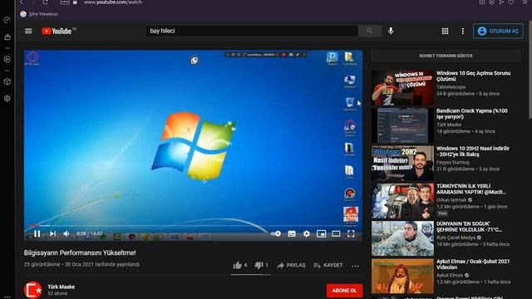The image size is (532, 299).
Task: Open the Şifre Yöneticisi bookmark
Action: point(39,14)
